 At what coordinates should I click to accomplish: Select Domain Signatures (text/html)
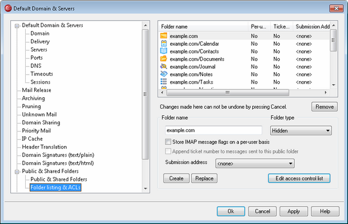[x=58, y=163]
